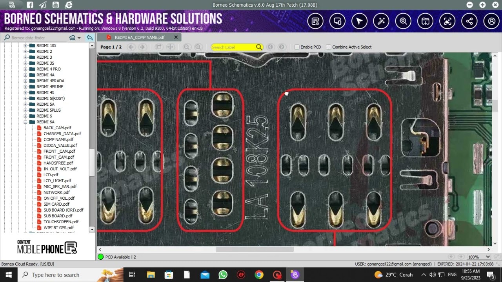Open BACK_CAM.pdf in tree
Screen dimensions: 502x282
[57, 128]
